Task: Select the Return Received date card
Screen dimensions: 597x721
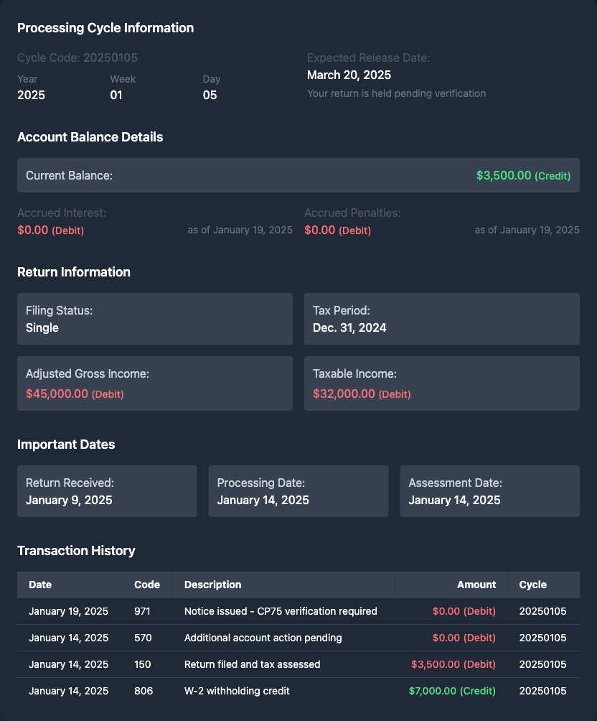Action: pyautogui.click(x=107, y=491)
